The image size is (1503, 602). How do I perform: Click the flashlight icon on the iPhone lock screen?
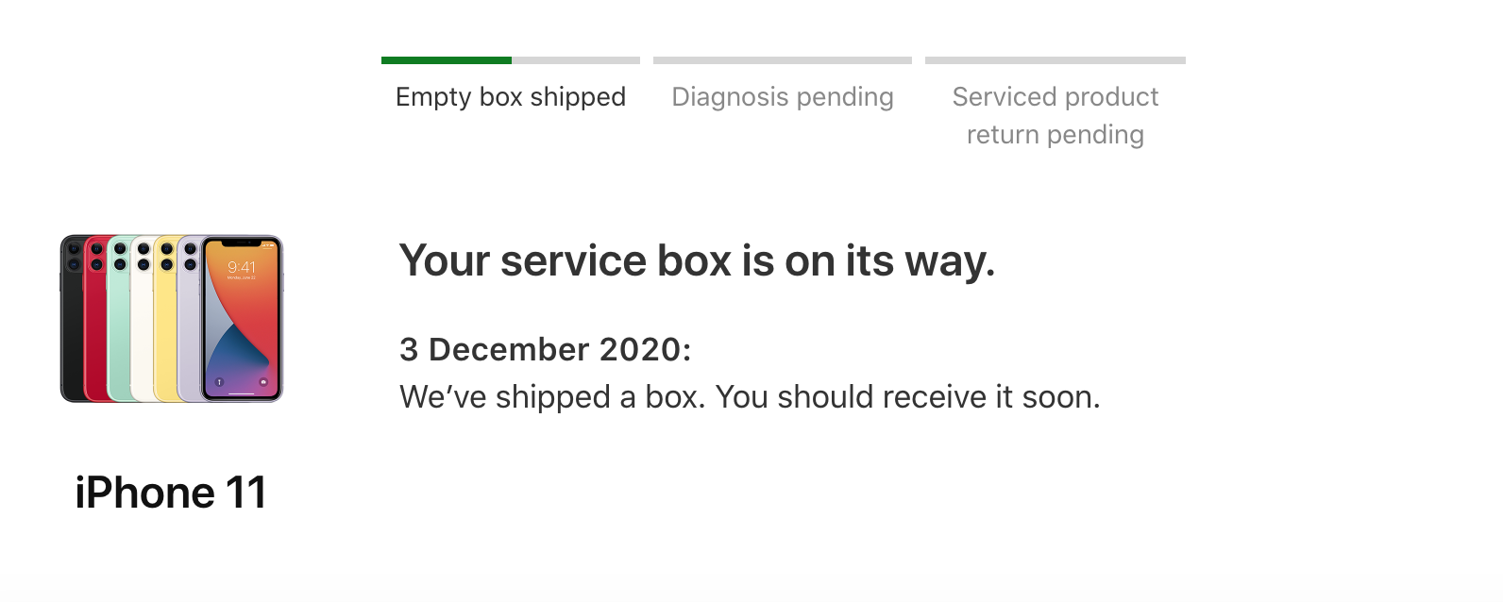(219, 382)
